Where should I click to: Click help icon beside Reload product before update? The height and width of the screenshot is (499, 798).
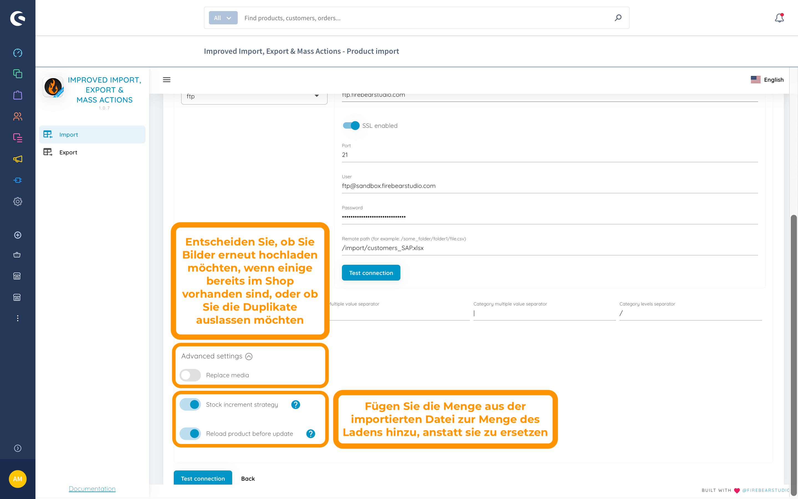click(310, 434)
